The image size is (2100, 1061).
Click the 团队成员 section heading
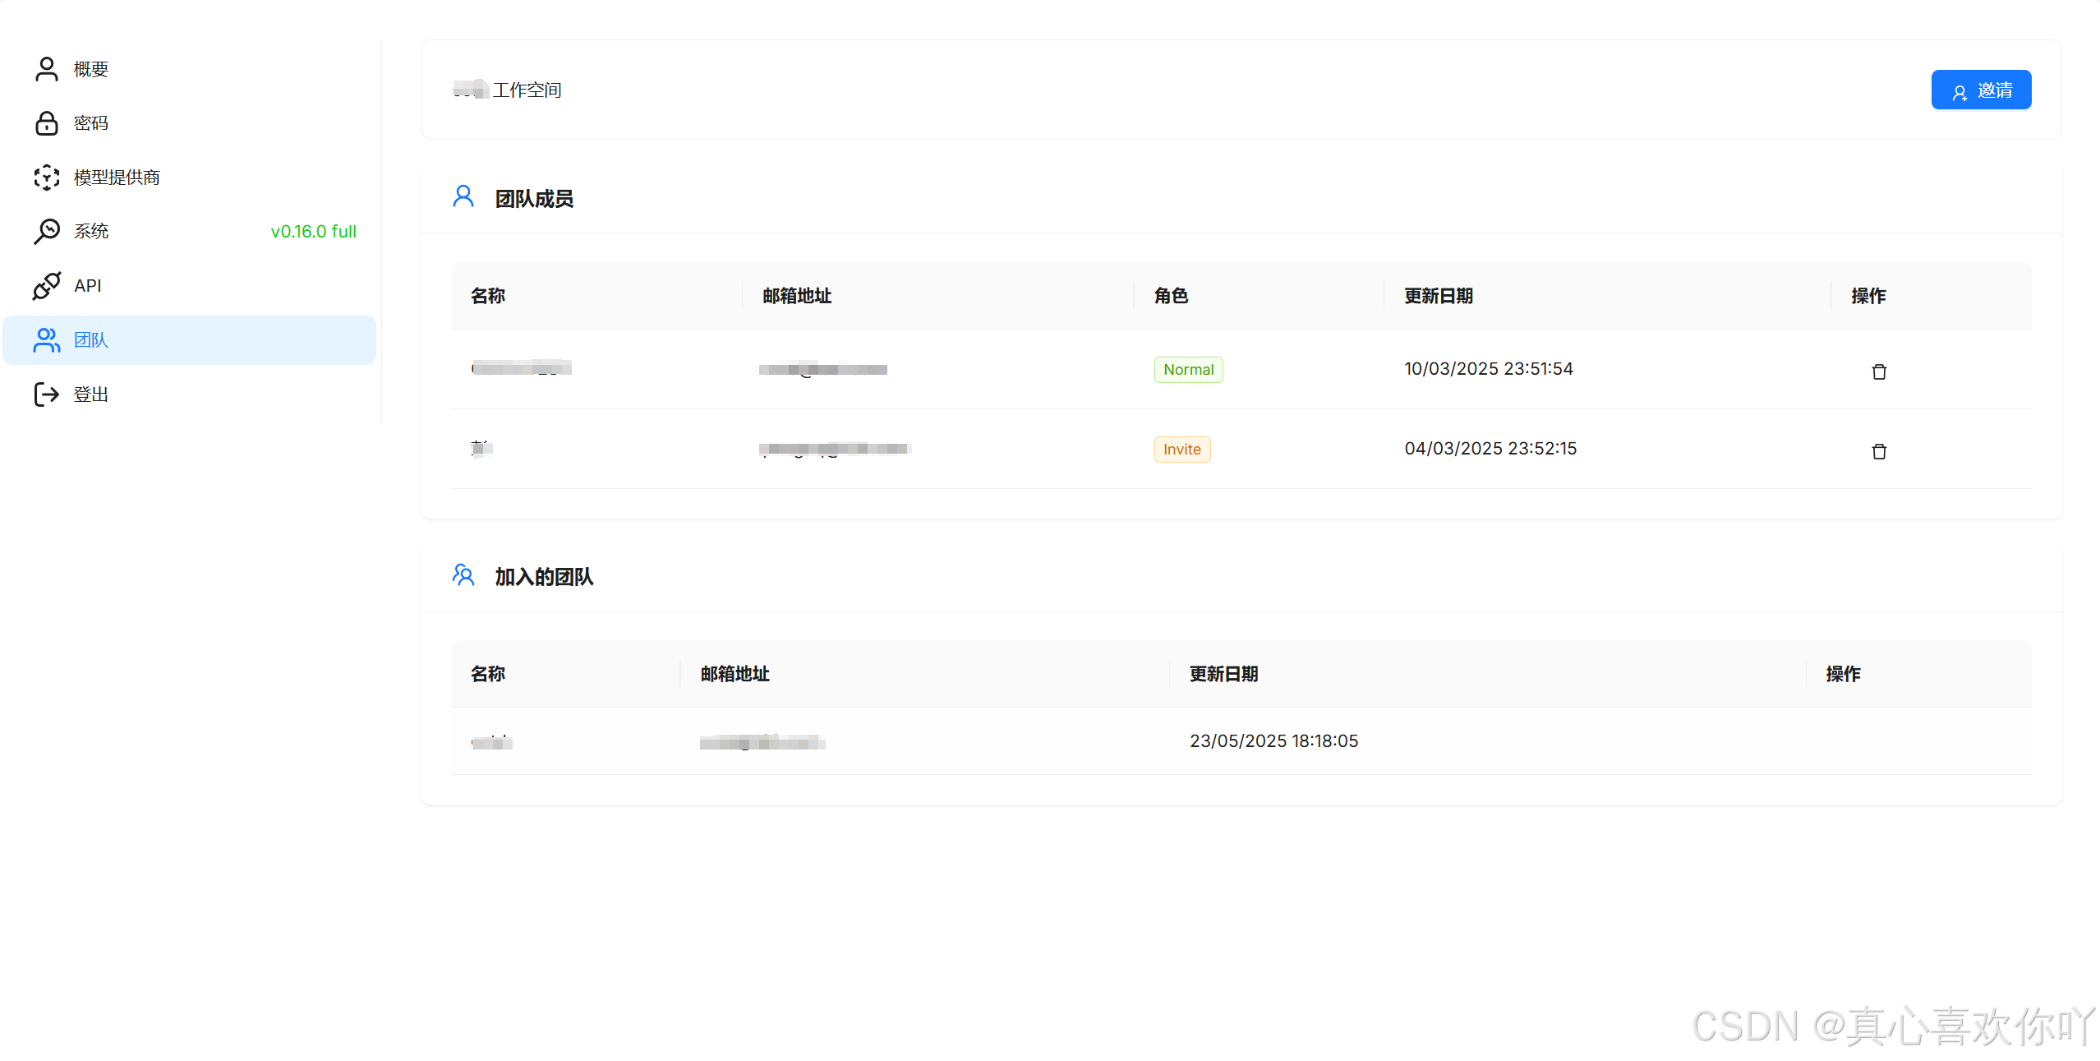tap(534, 199)
